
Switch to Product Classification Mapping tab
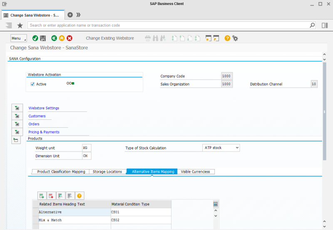tap(61, 172)
